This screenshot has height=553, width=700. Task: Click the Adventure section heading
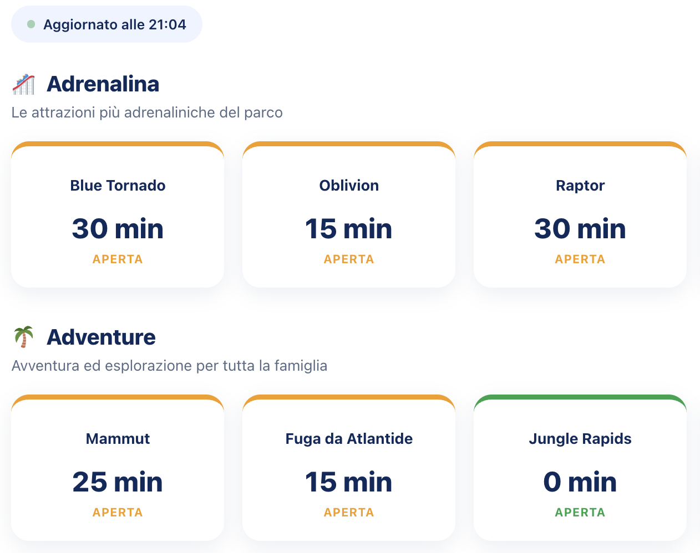[102, 337]
